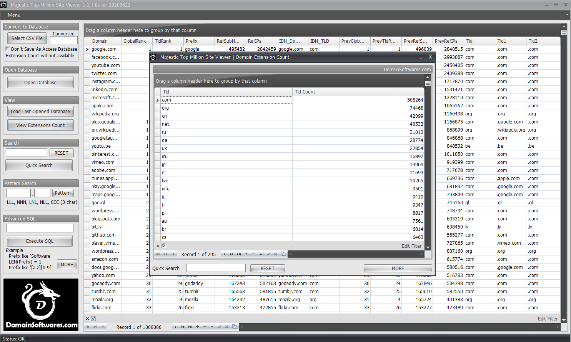Viewport: 571px width, 342px height.
Task: Click the down arrow on the main grid vertical scrollbar
Action: [564, 320]
